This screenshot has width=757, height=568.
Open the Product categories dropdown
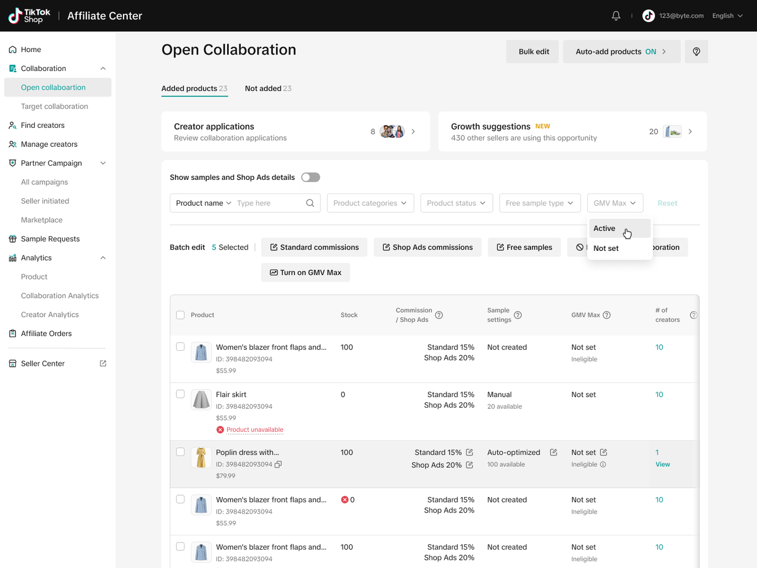point(370,203)
